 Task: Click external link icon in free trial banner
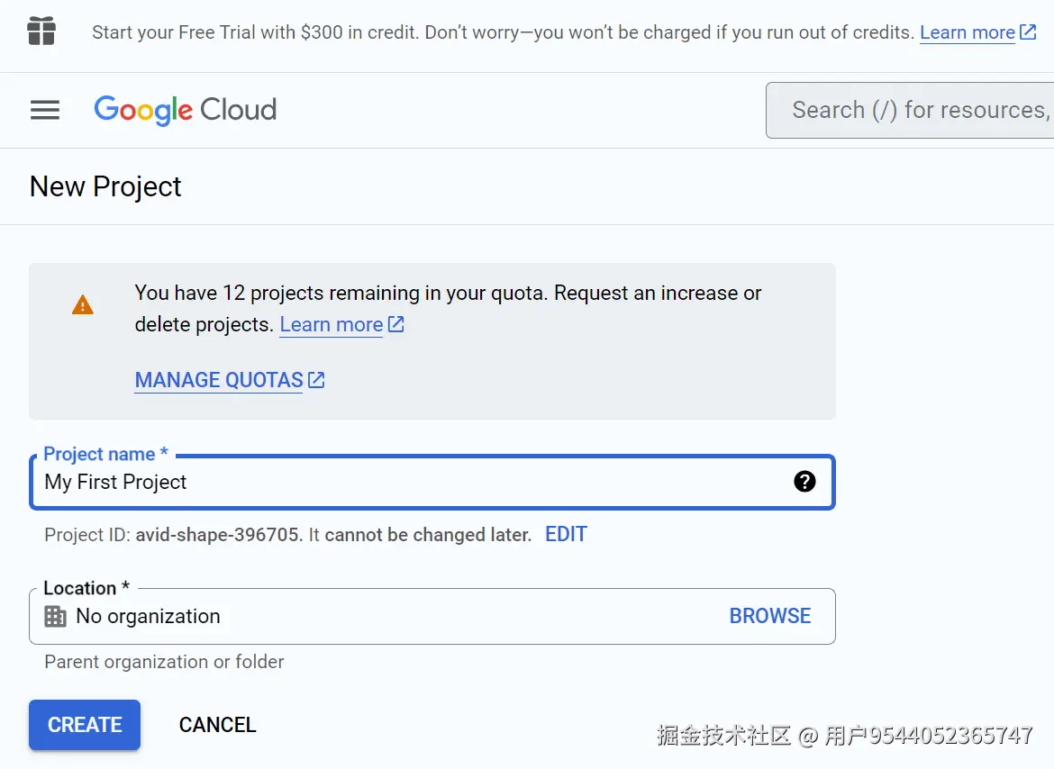click(x=1028, y=32)
